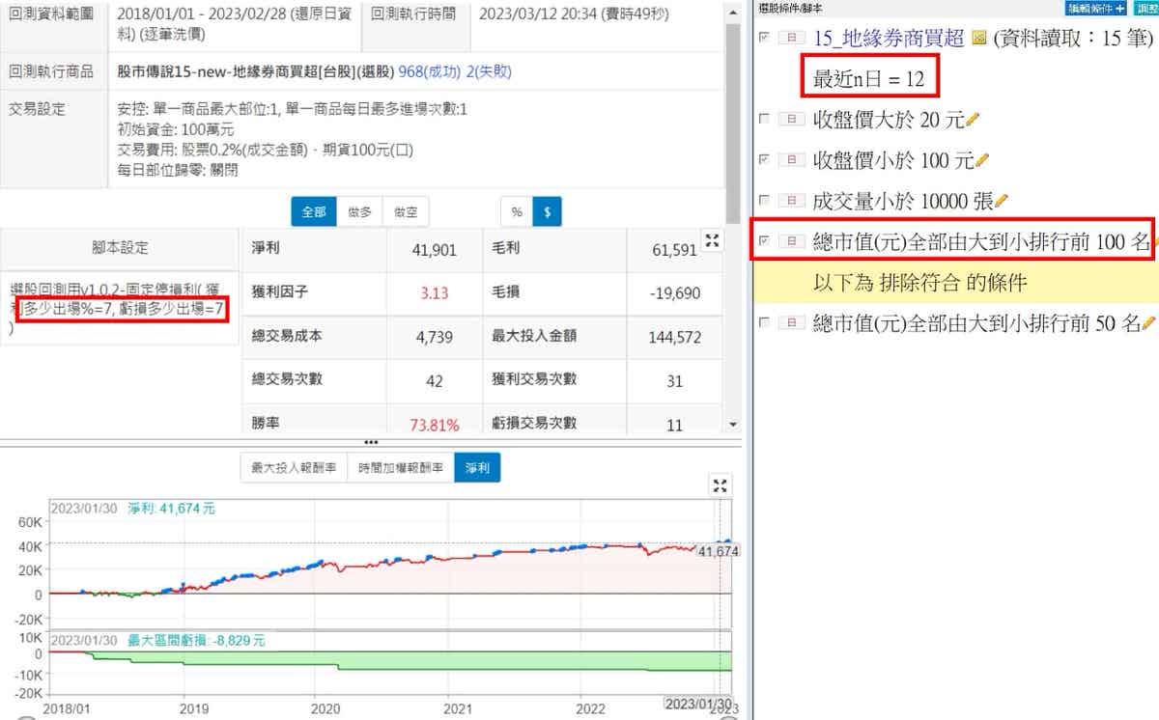This screenshot has height=720, width=1159.
Task: Click the type icon beside 收盤價大於 20 元
Action: (792, 120)
